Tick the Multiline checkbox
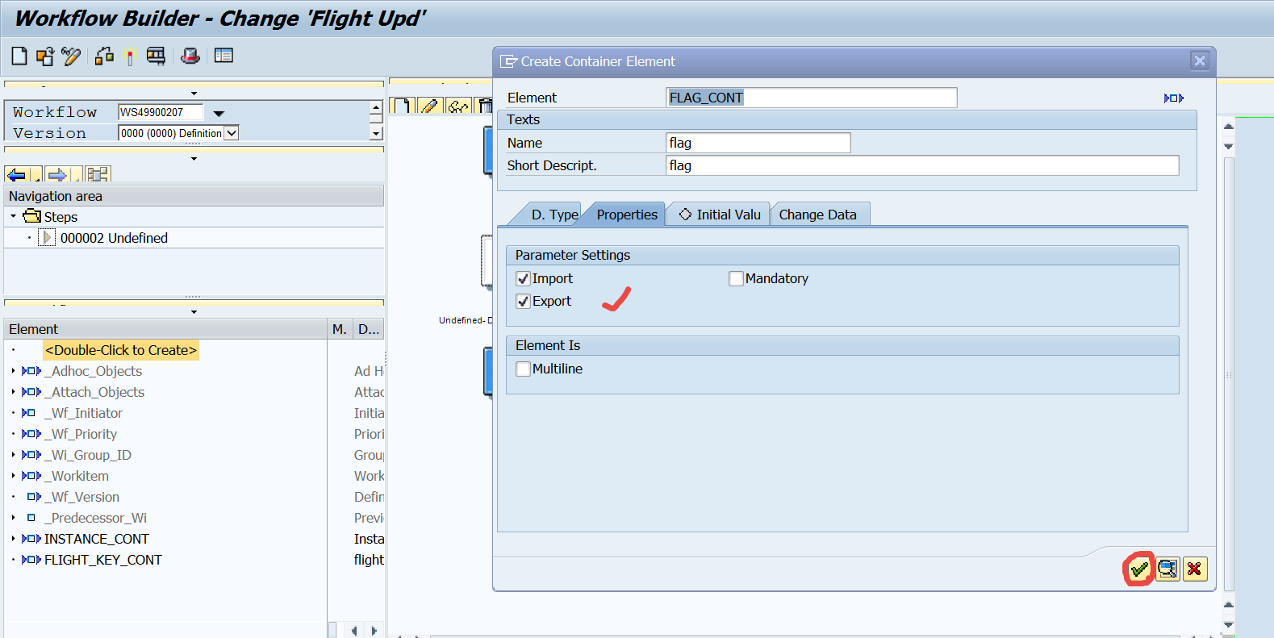The image size is (1274, 638). pos(523,369)
